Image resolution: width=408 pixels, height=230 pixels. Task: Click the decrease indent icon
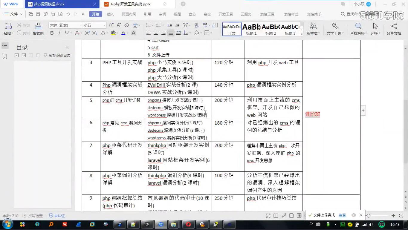pyautogui.click(x=170, y=25)
